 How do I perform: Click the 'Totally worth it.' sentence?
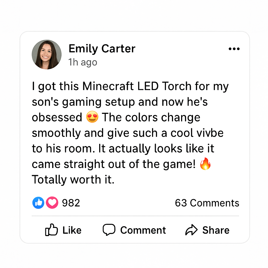[x=73, y=180]
